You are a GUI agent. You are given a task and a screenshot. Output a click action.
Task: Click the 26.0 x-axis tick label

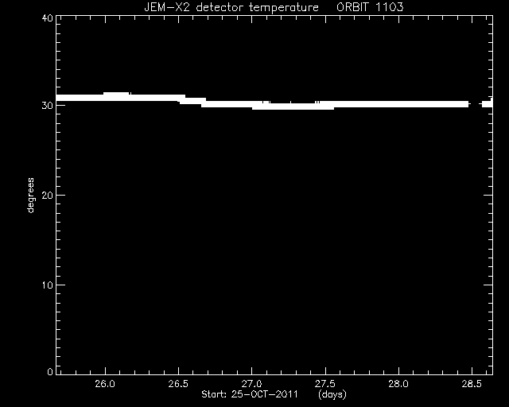[x=105, y=384]
